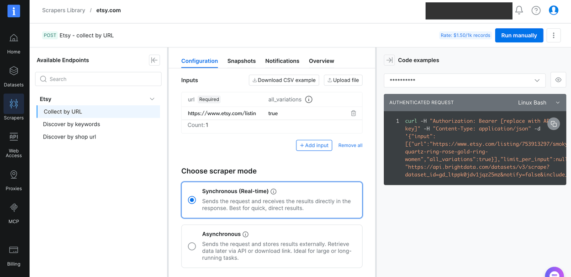This screenshot has width=571, height=277.
Task: Copy the curl code snippet
Action: point(554,123)
